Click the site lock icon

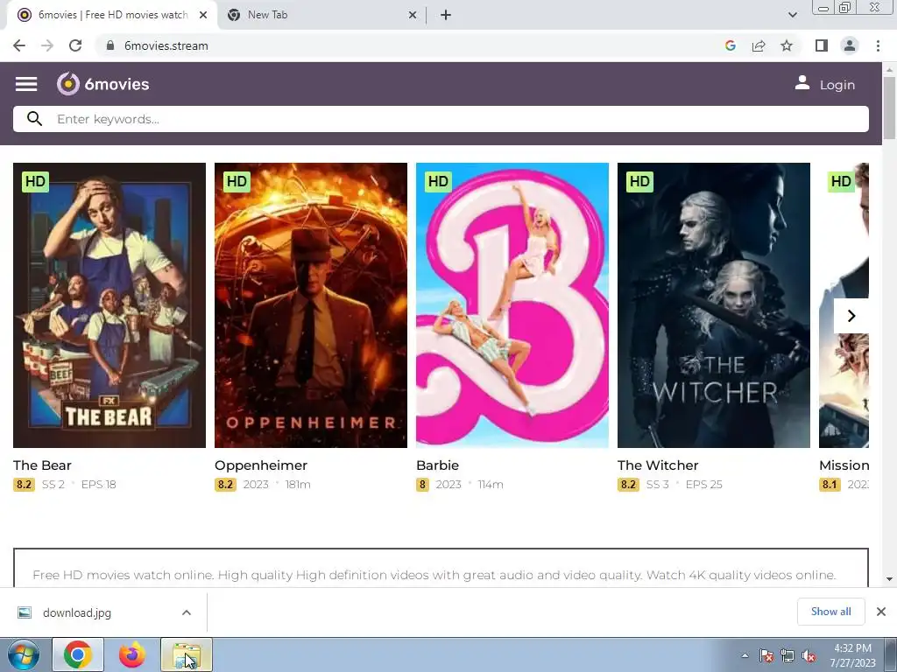[x=110, y=45]
